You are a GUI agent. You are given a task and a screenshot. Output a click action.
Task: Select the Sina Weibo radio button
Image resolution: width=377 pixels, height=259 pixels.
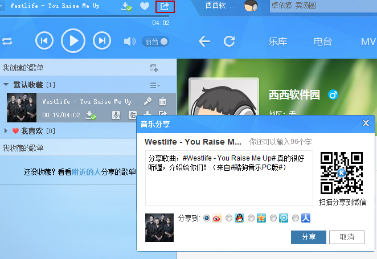(207, 218)
